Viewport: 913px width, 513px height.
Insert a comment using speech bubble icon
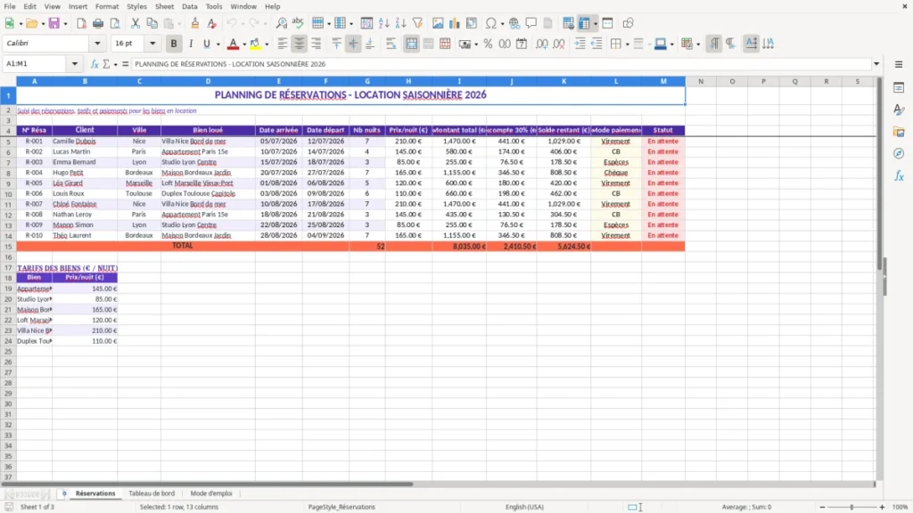click(x=531, y=23)
